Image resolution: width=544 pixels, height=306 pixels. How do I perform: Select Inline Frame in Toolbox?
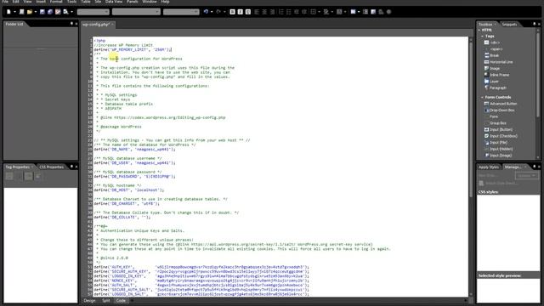click(x=496, y=75)
